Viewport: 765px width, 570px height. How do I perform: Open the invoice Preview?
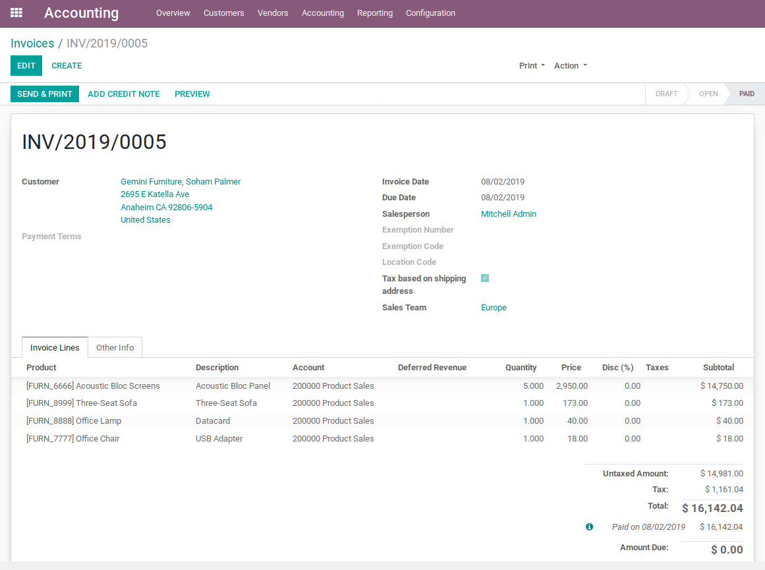192,94
